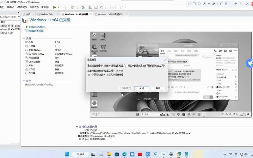Click the enter full screen icon
Viewport: 253px width, 158px height.
click(x=101, y=7)
